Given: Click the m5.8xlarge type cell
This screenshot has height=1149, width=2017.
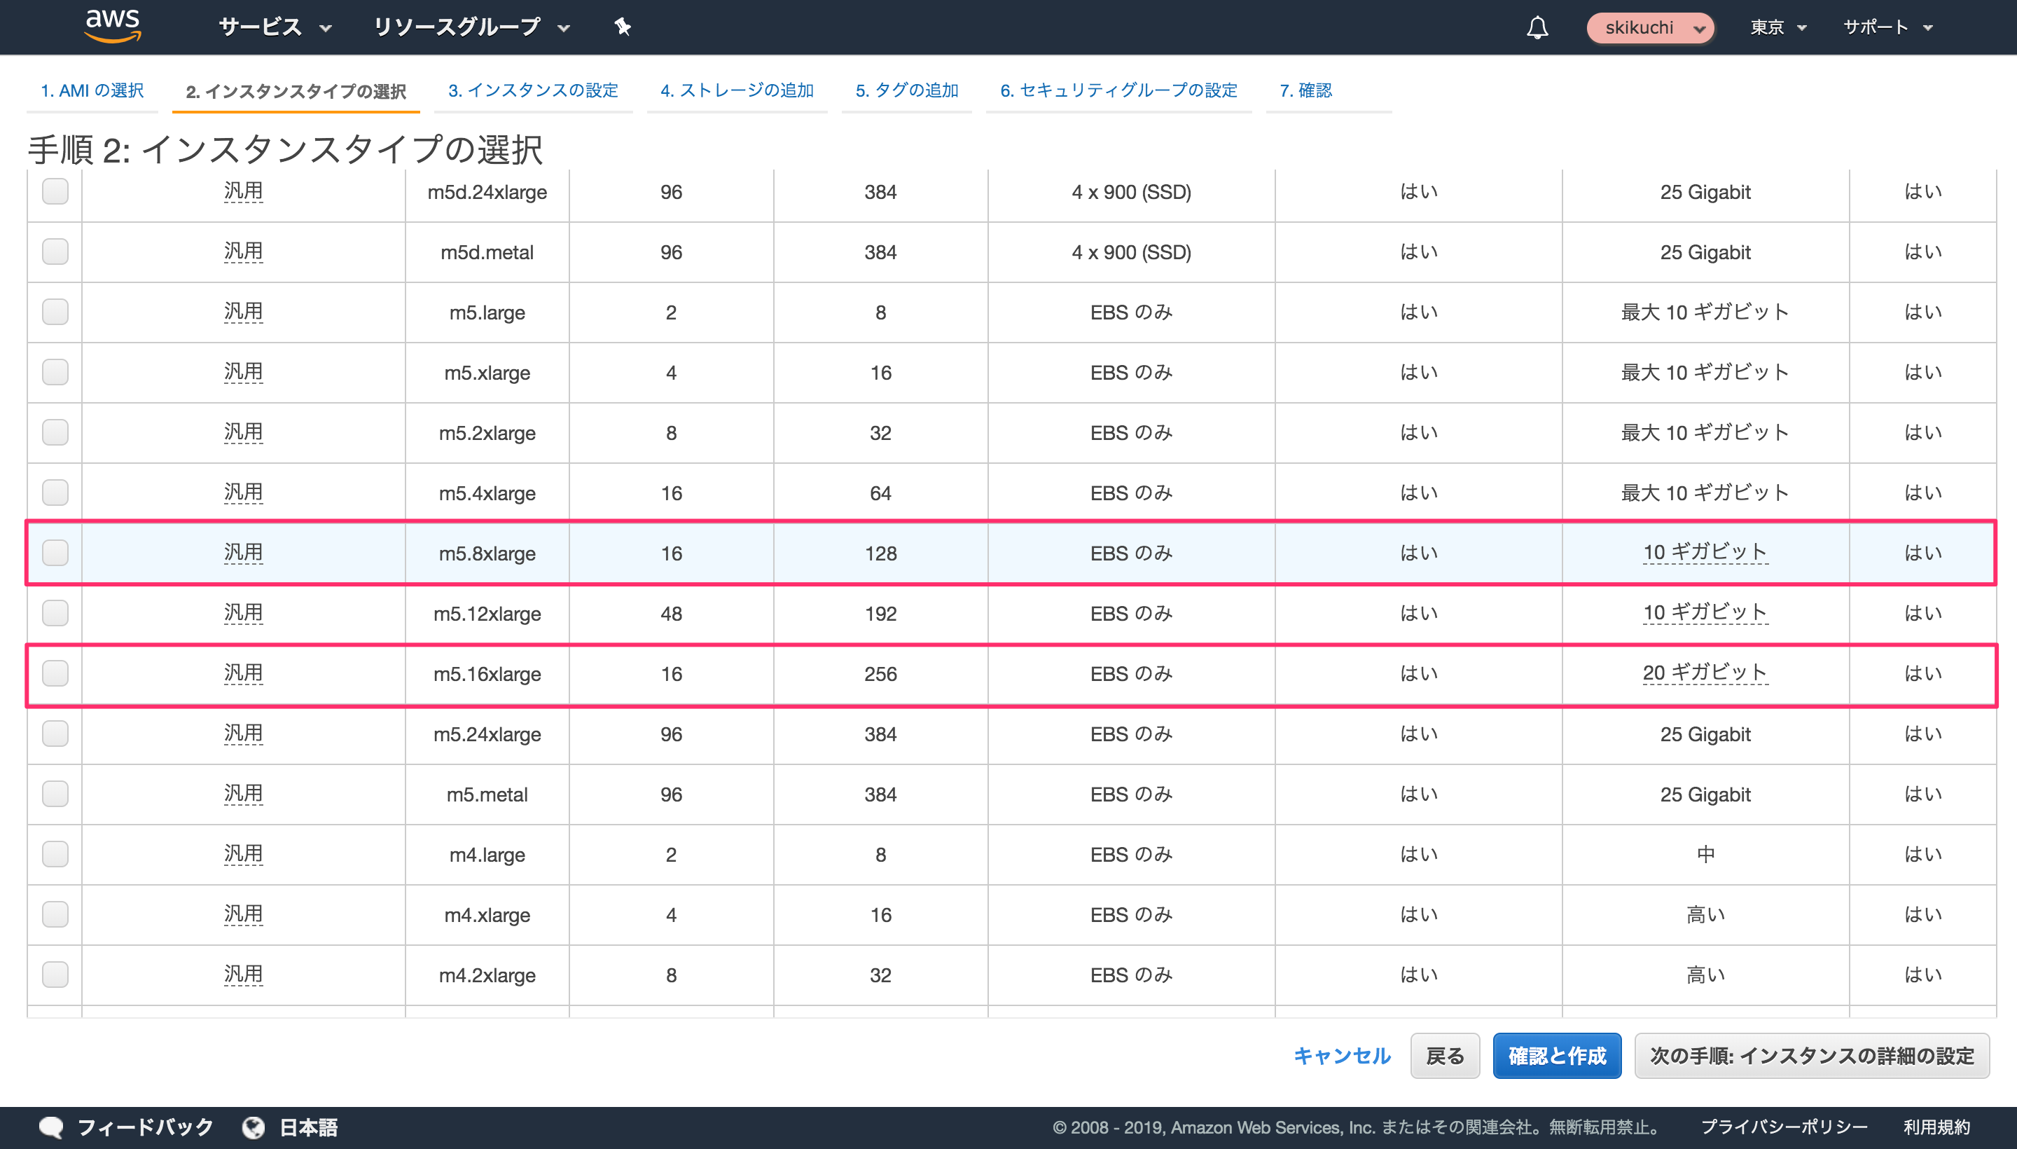Looking at the screenshot, I should (487, 554).
